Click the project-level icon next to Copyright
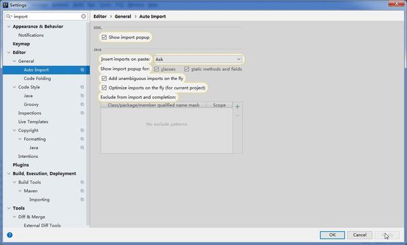Viewport: 407px width, 245px height. click(82, 130)
